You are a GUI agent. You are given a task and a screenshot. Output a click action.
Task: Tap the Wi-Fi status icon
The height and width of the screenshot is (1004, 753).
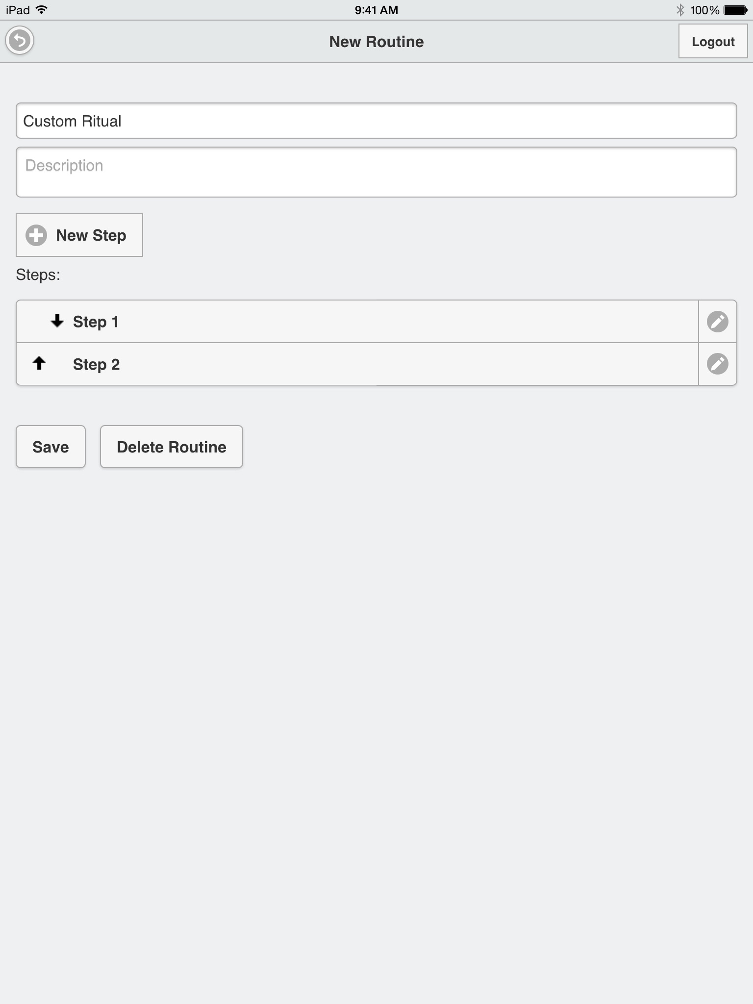pos(42,10)
